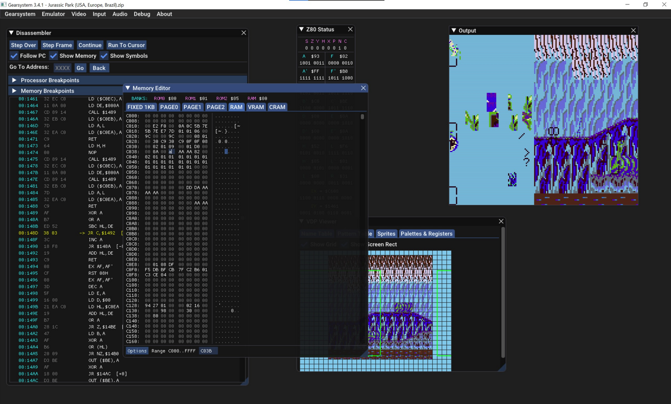Expand the Disassembler panel header
The image size is (671, 404).
[13, 33]
